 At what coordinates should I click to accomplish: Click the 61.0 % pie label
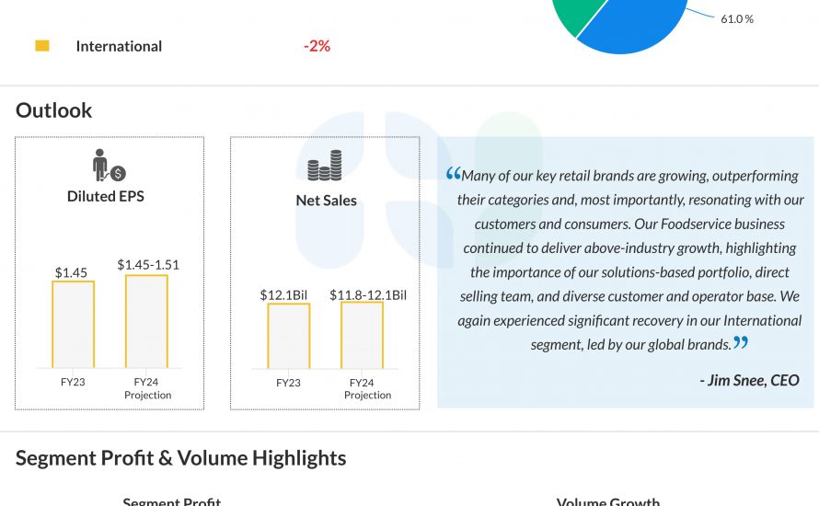(736, 18)
